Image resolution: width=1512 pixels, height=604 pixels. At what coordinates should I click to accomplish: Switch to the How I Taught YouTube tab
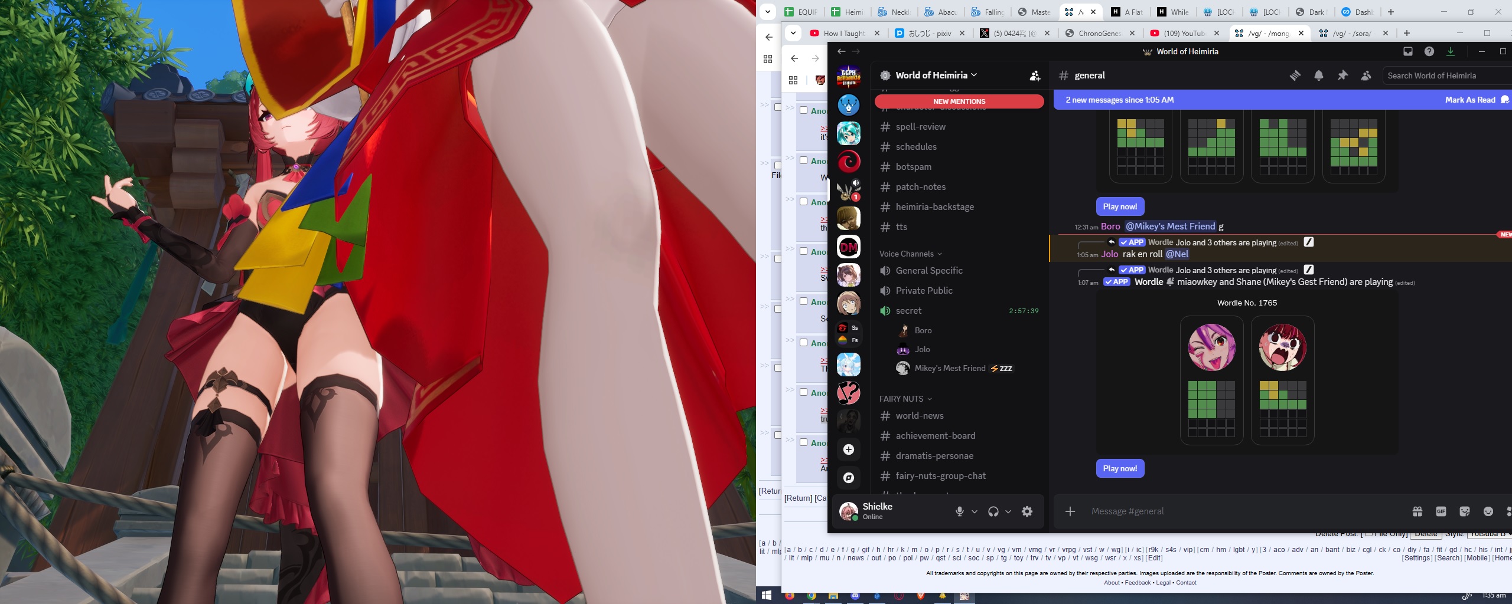point(845,33)
